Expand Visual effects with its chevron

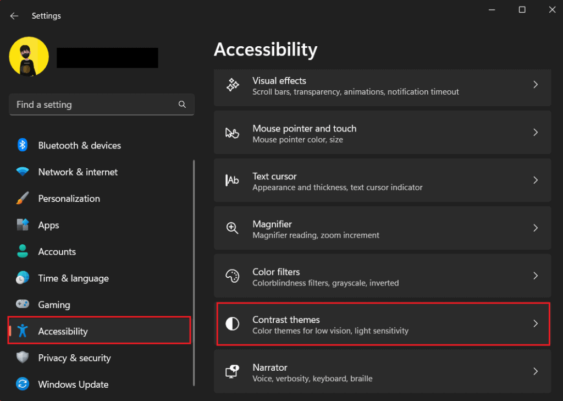tap(536, 85)
